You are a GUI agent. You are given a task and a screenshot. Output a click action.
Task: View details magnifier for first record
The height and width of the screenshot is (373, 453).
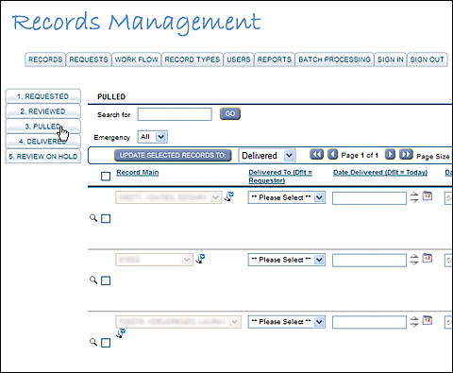93,218
